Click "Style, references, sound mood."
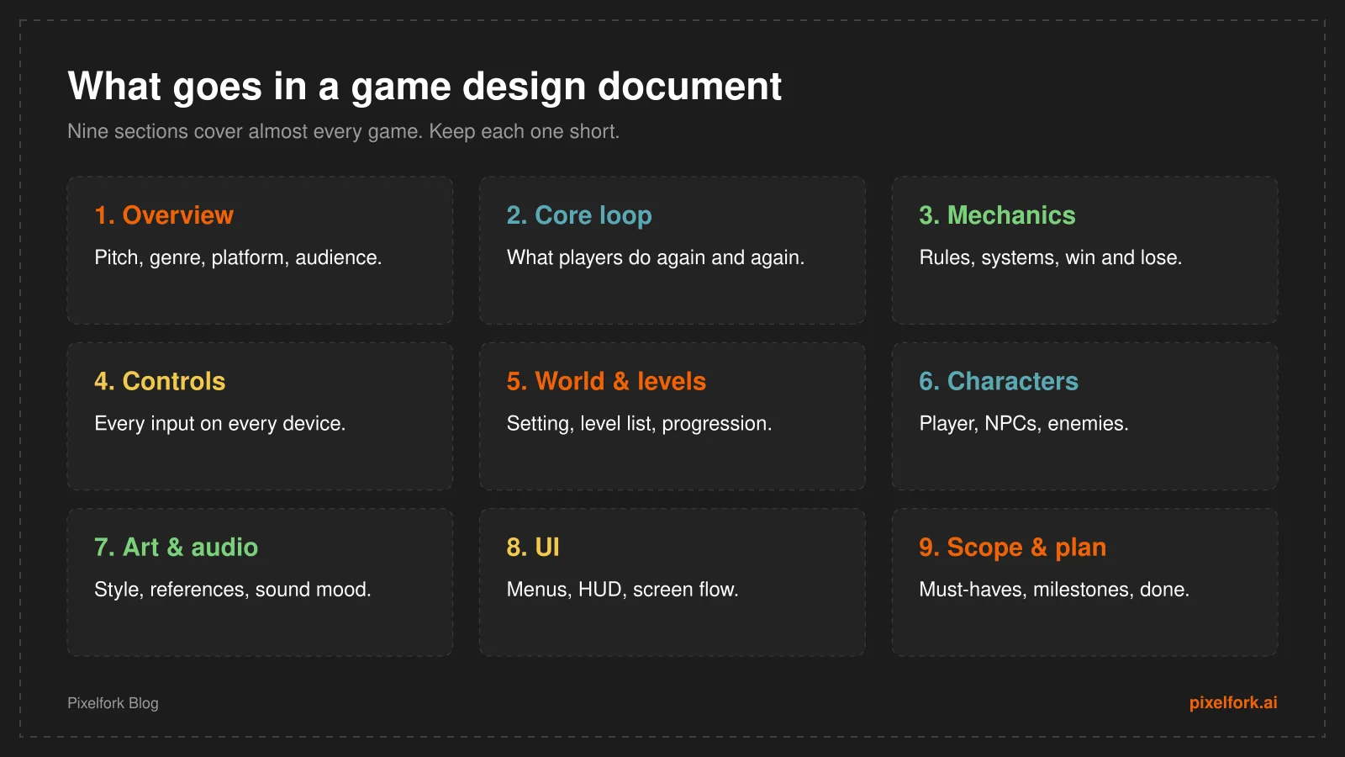1345x757 pixels. click(233, 590)
